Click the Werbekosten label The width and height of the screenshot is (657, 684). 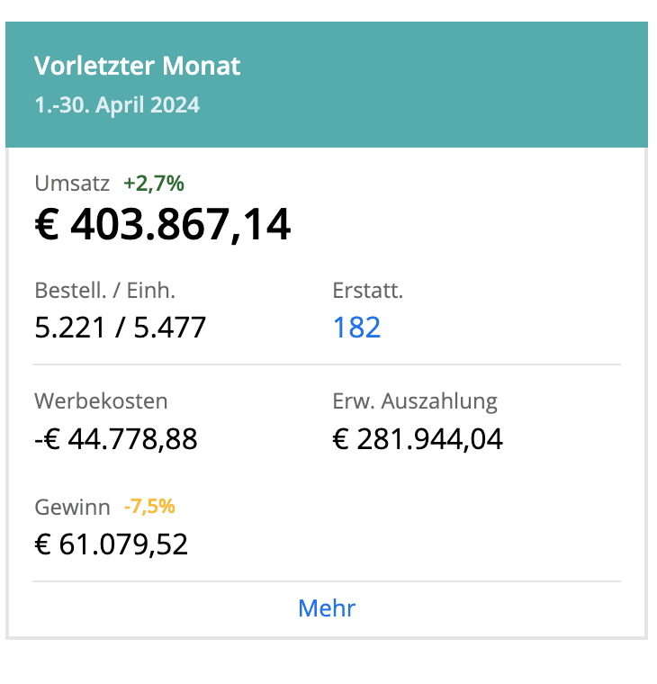click(101, 401)
